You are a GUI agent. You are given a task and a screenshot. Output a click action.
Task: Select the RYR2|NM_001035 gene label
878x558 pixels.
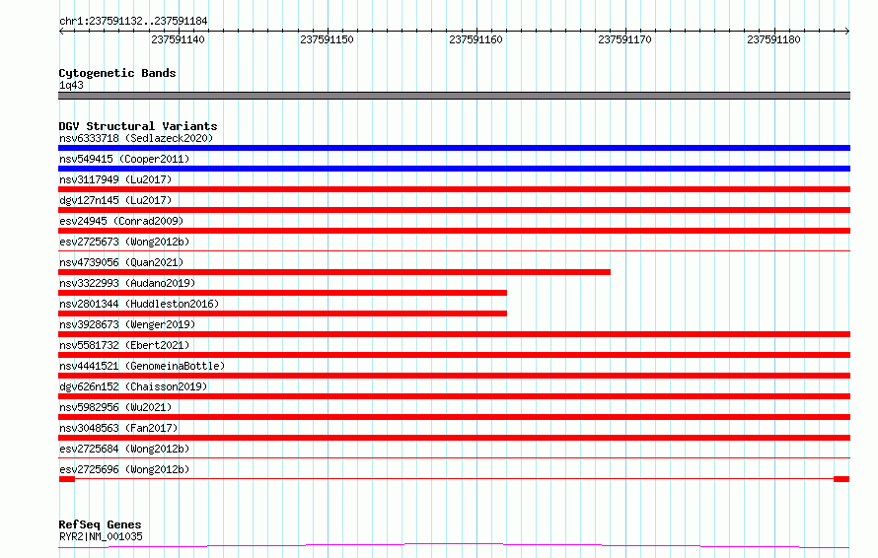[101, 536]
